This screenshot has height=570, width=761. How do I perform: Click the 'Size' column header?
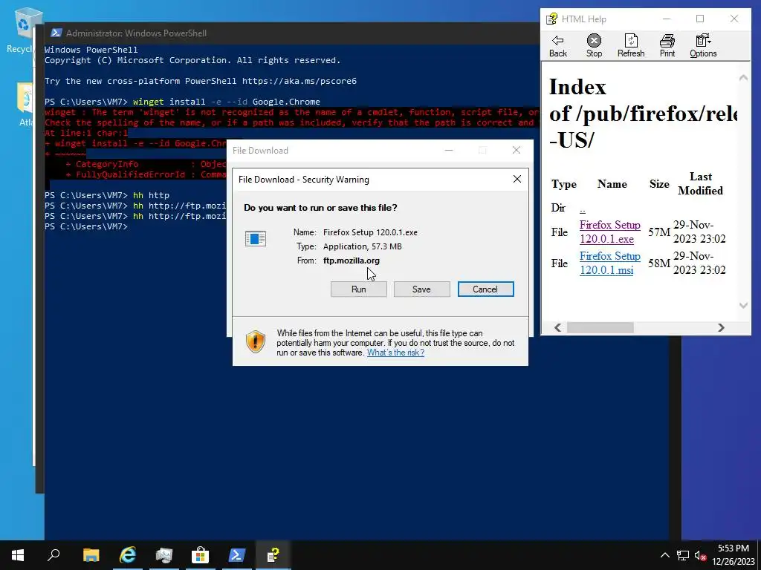click(659, 184)
